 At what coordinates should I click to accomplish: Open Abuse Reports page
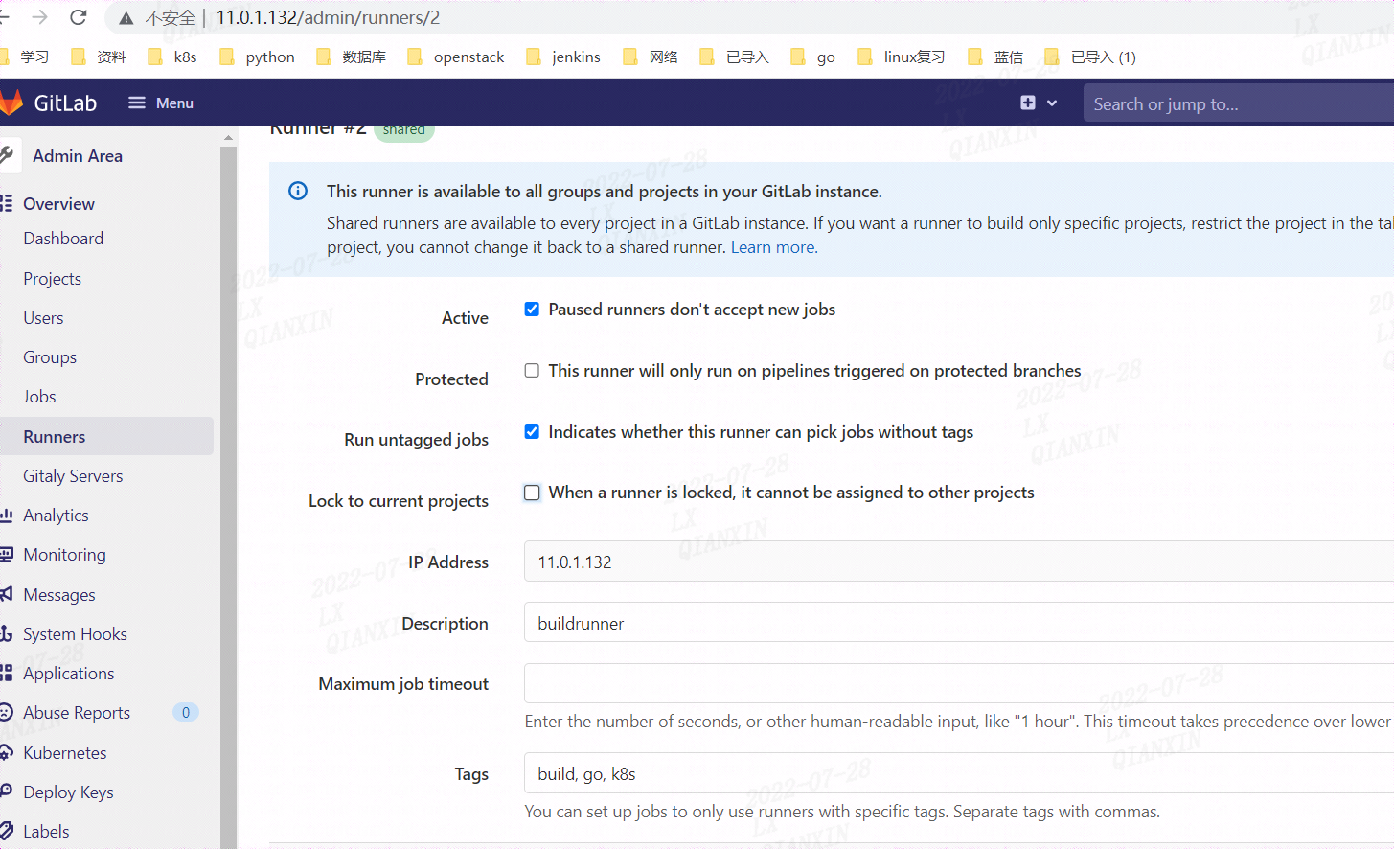(77, 713)
